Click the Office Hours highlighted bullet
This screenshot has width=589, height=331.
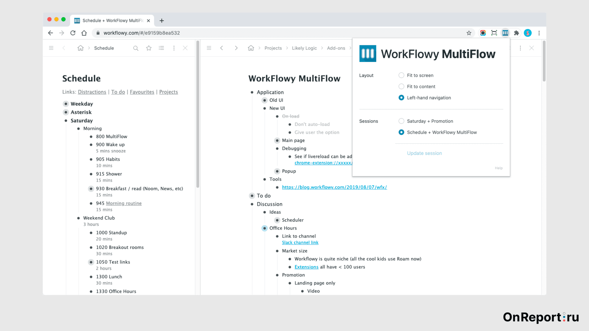(x=264, y=228)
